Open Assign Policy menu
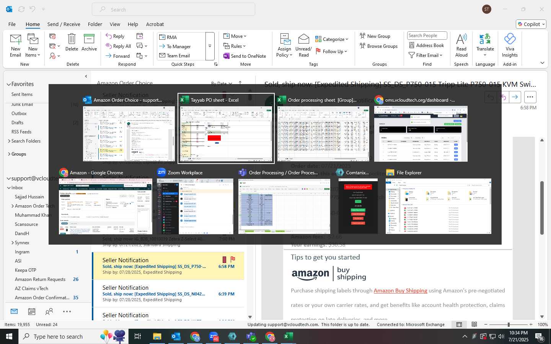This screenshot has width=551, height=344. [284, 45]
